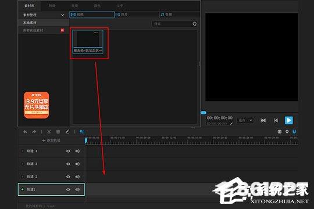The image size is (314, 209).
Task: Select 本地素材 in the sidebar
Action: pos(44,23)
